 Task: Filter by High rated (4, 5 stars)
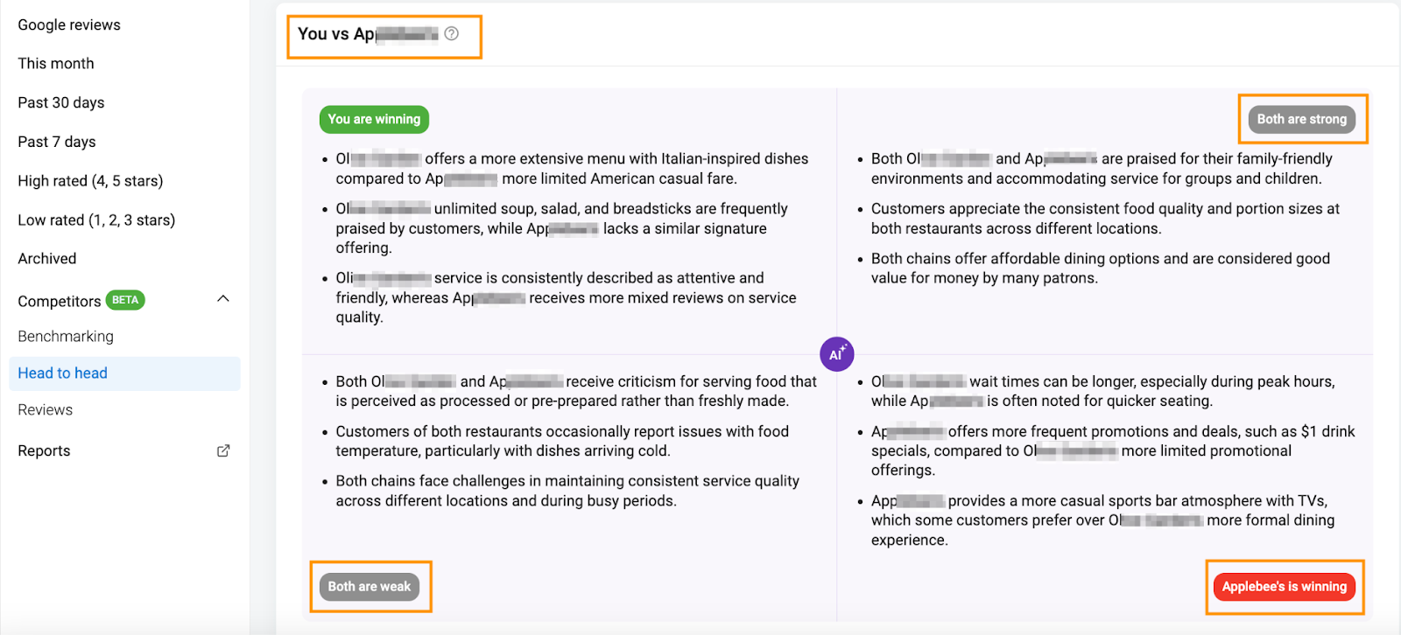90,181
